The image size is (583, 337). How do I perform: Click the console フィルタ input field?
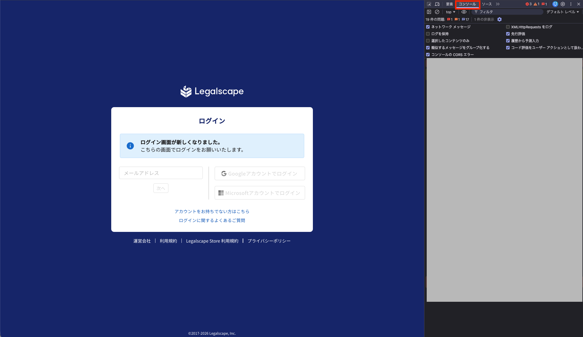(507, 12)
